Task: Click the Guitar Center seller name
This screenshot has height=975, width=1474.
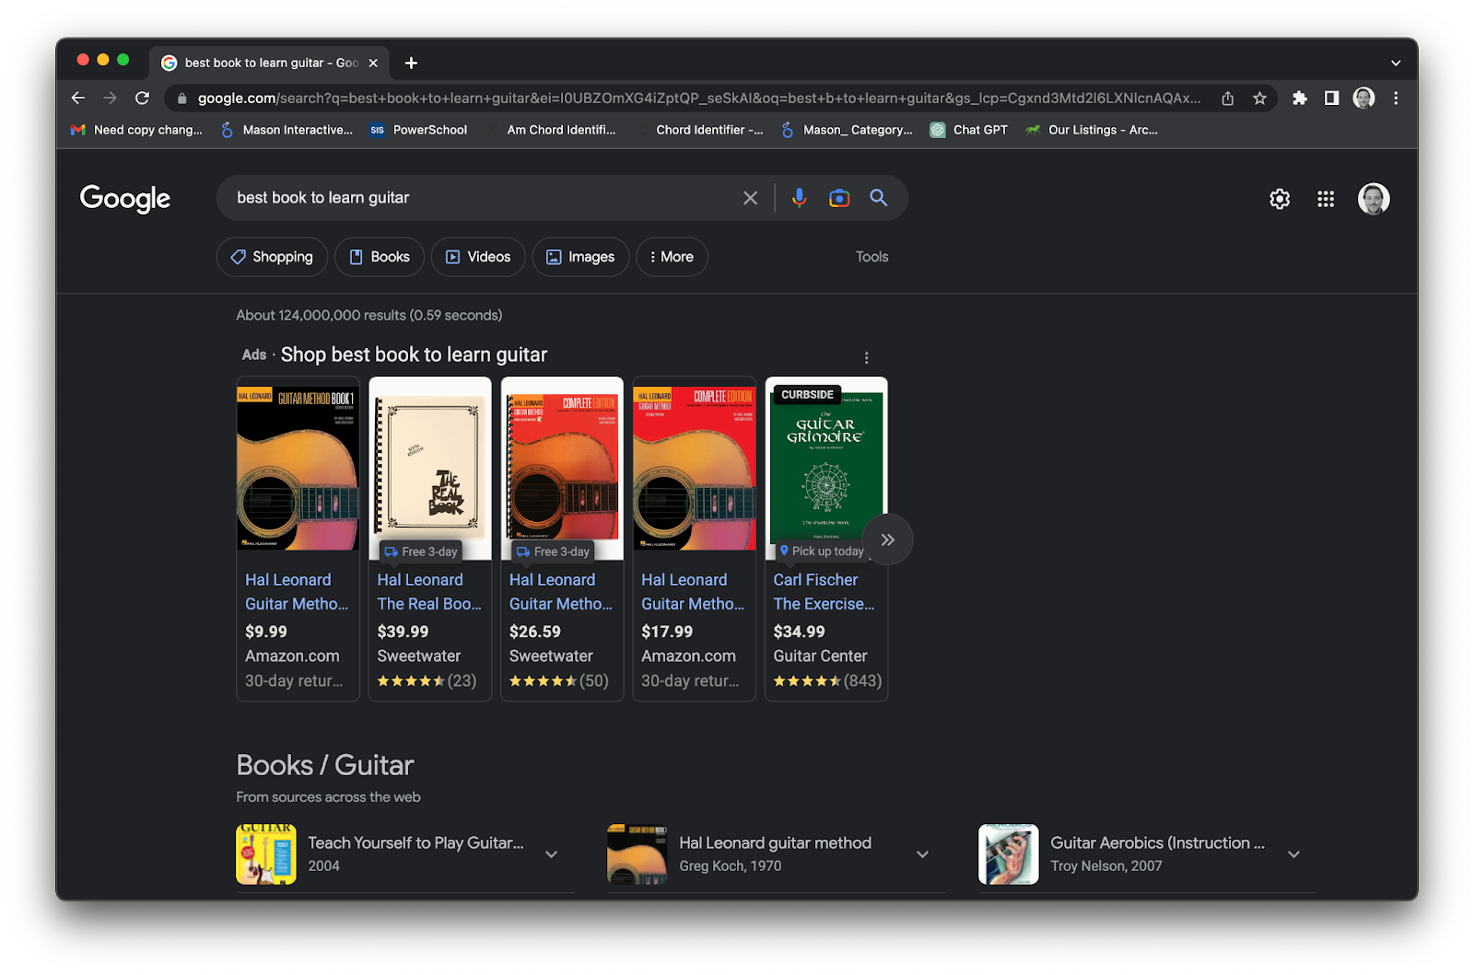Action: pyautogui.click(x=820, y=656)
